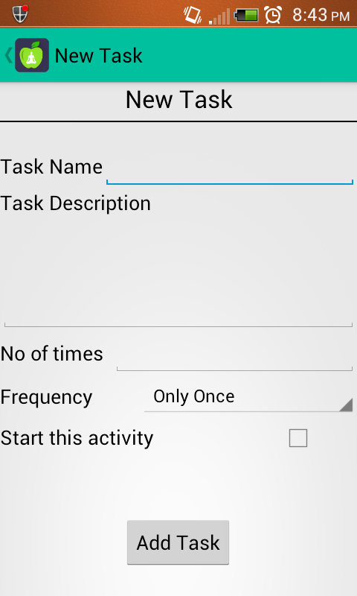Select the No of times input field
This screenshot has height=596, width=357.
pyautogui.click(x=234, y=355)
